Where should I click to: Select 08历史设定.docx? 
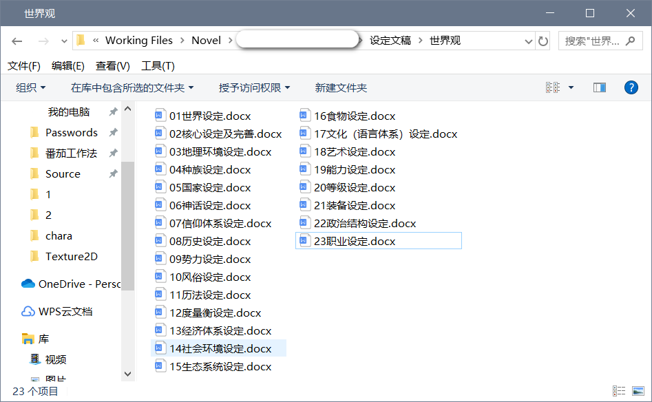210,241
